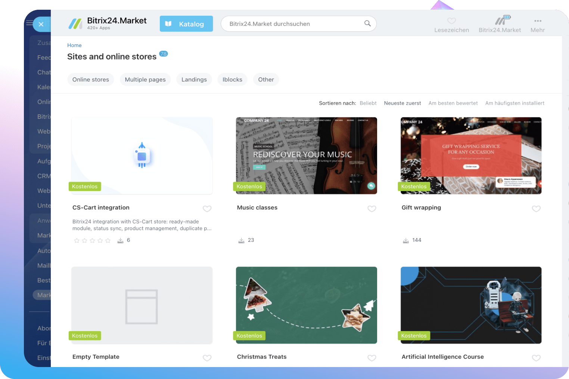Click the Kostenlos badge on Empty Template
Image resolution: width=569 pixels, height=379 pixels.
[85, 336]
